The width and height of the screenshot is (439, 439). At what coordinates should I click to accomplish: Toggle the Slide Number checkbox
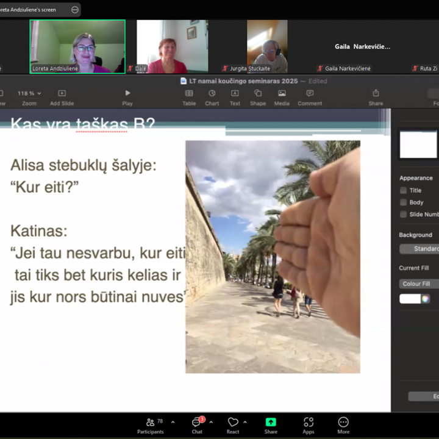(x=403, y=214)
